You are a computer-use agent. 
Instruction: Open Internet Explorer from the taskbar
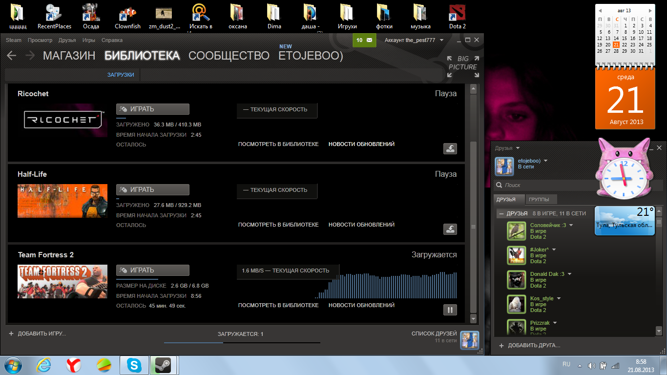44,365
